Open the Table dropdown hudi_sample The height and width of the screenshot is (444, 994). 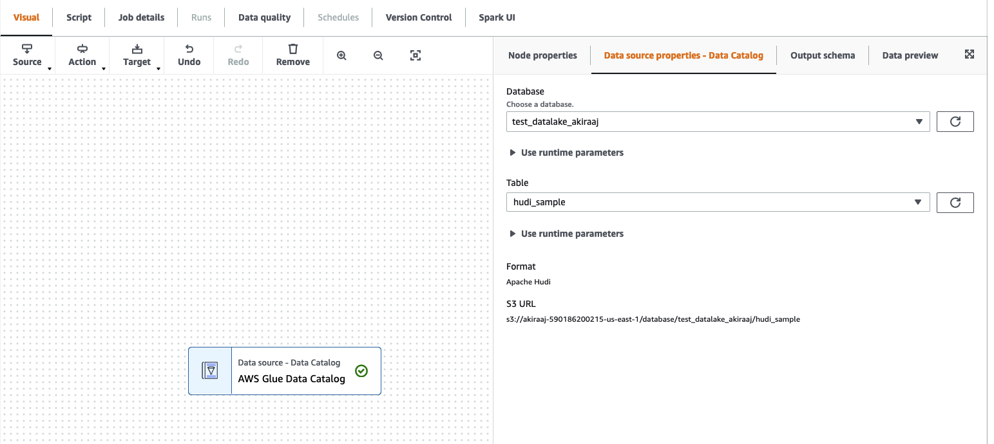718,202
